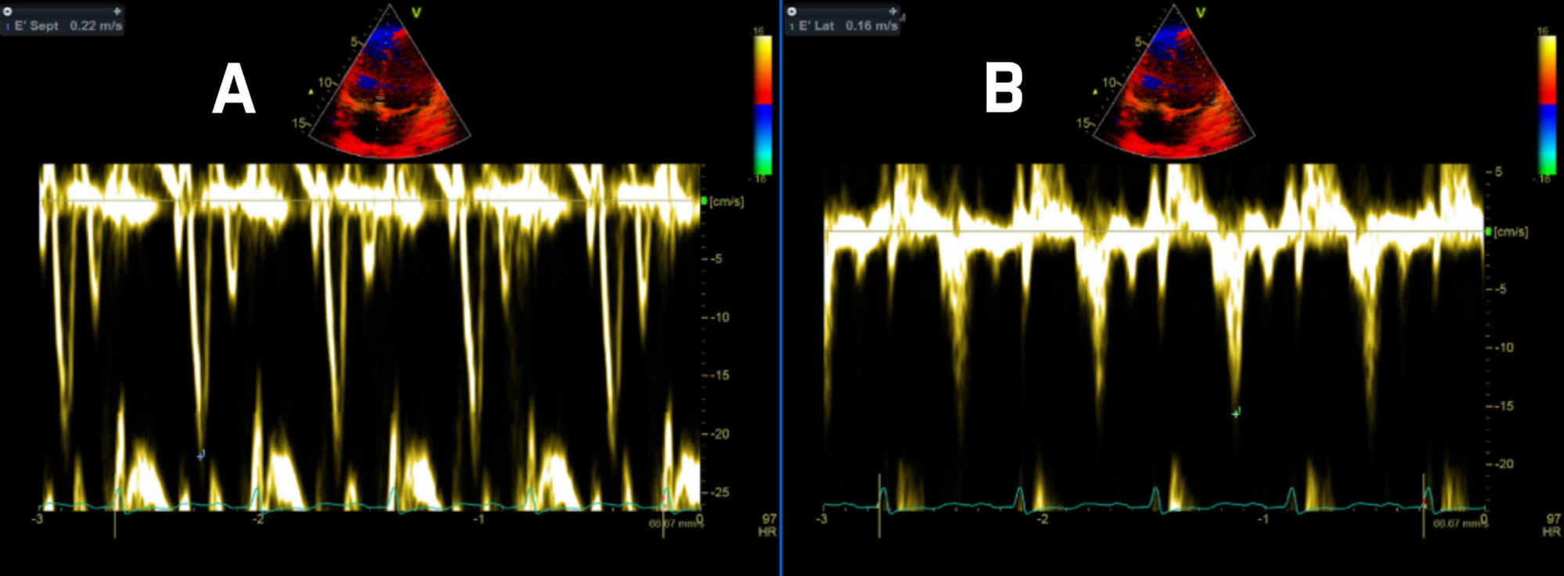Viewport: 1564px width, 576px height.
Task: Click the green baseline marker in panel B
Action: tap(1488, 231)
